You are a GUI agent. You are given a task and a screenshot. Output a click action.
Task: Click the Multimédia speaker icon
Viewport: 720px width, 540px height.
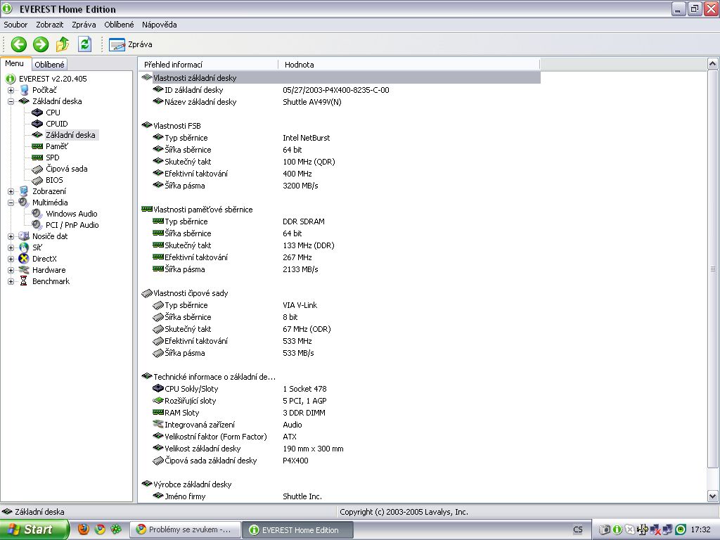pyautogui.click(x=24, y=202)
